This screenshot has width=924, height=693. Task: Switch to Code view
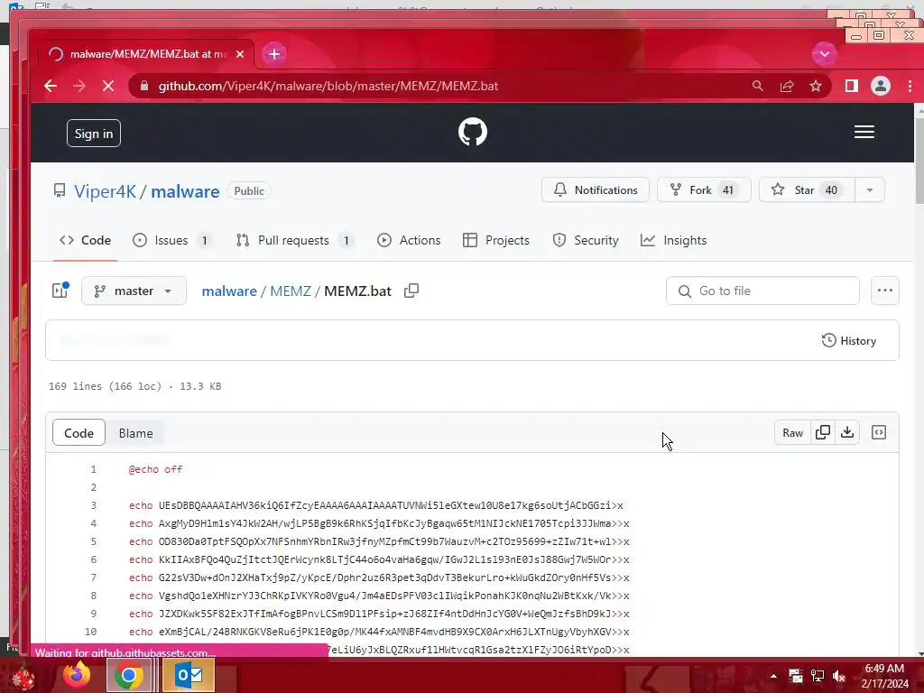79,433
